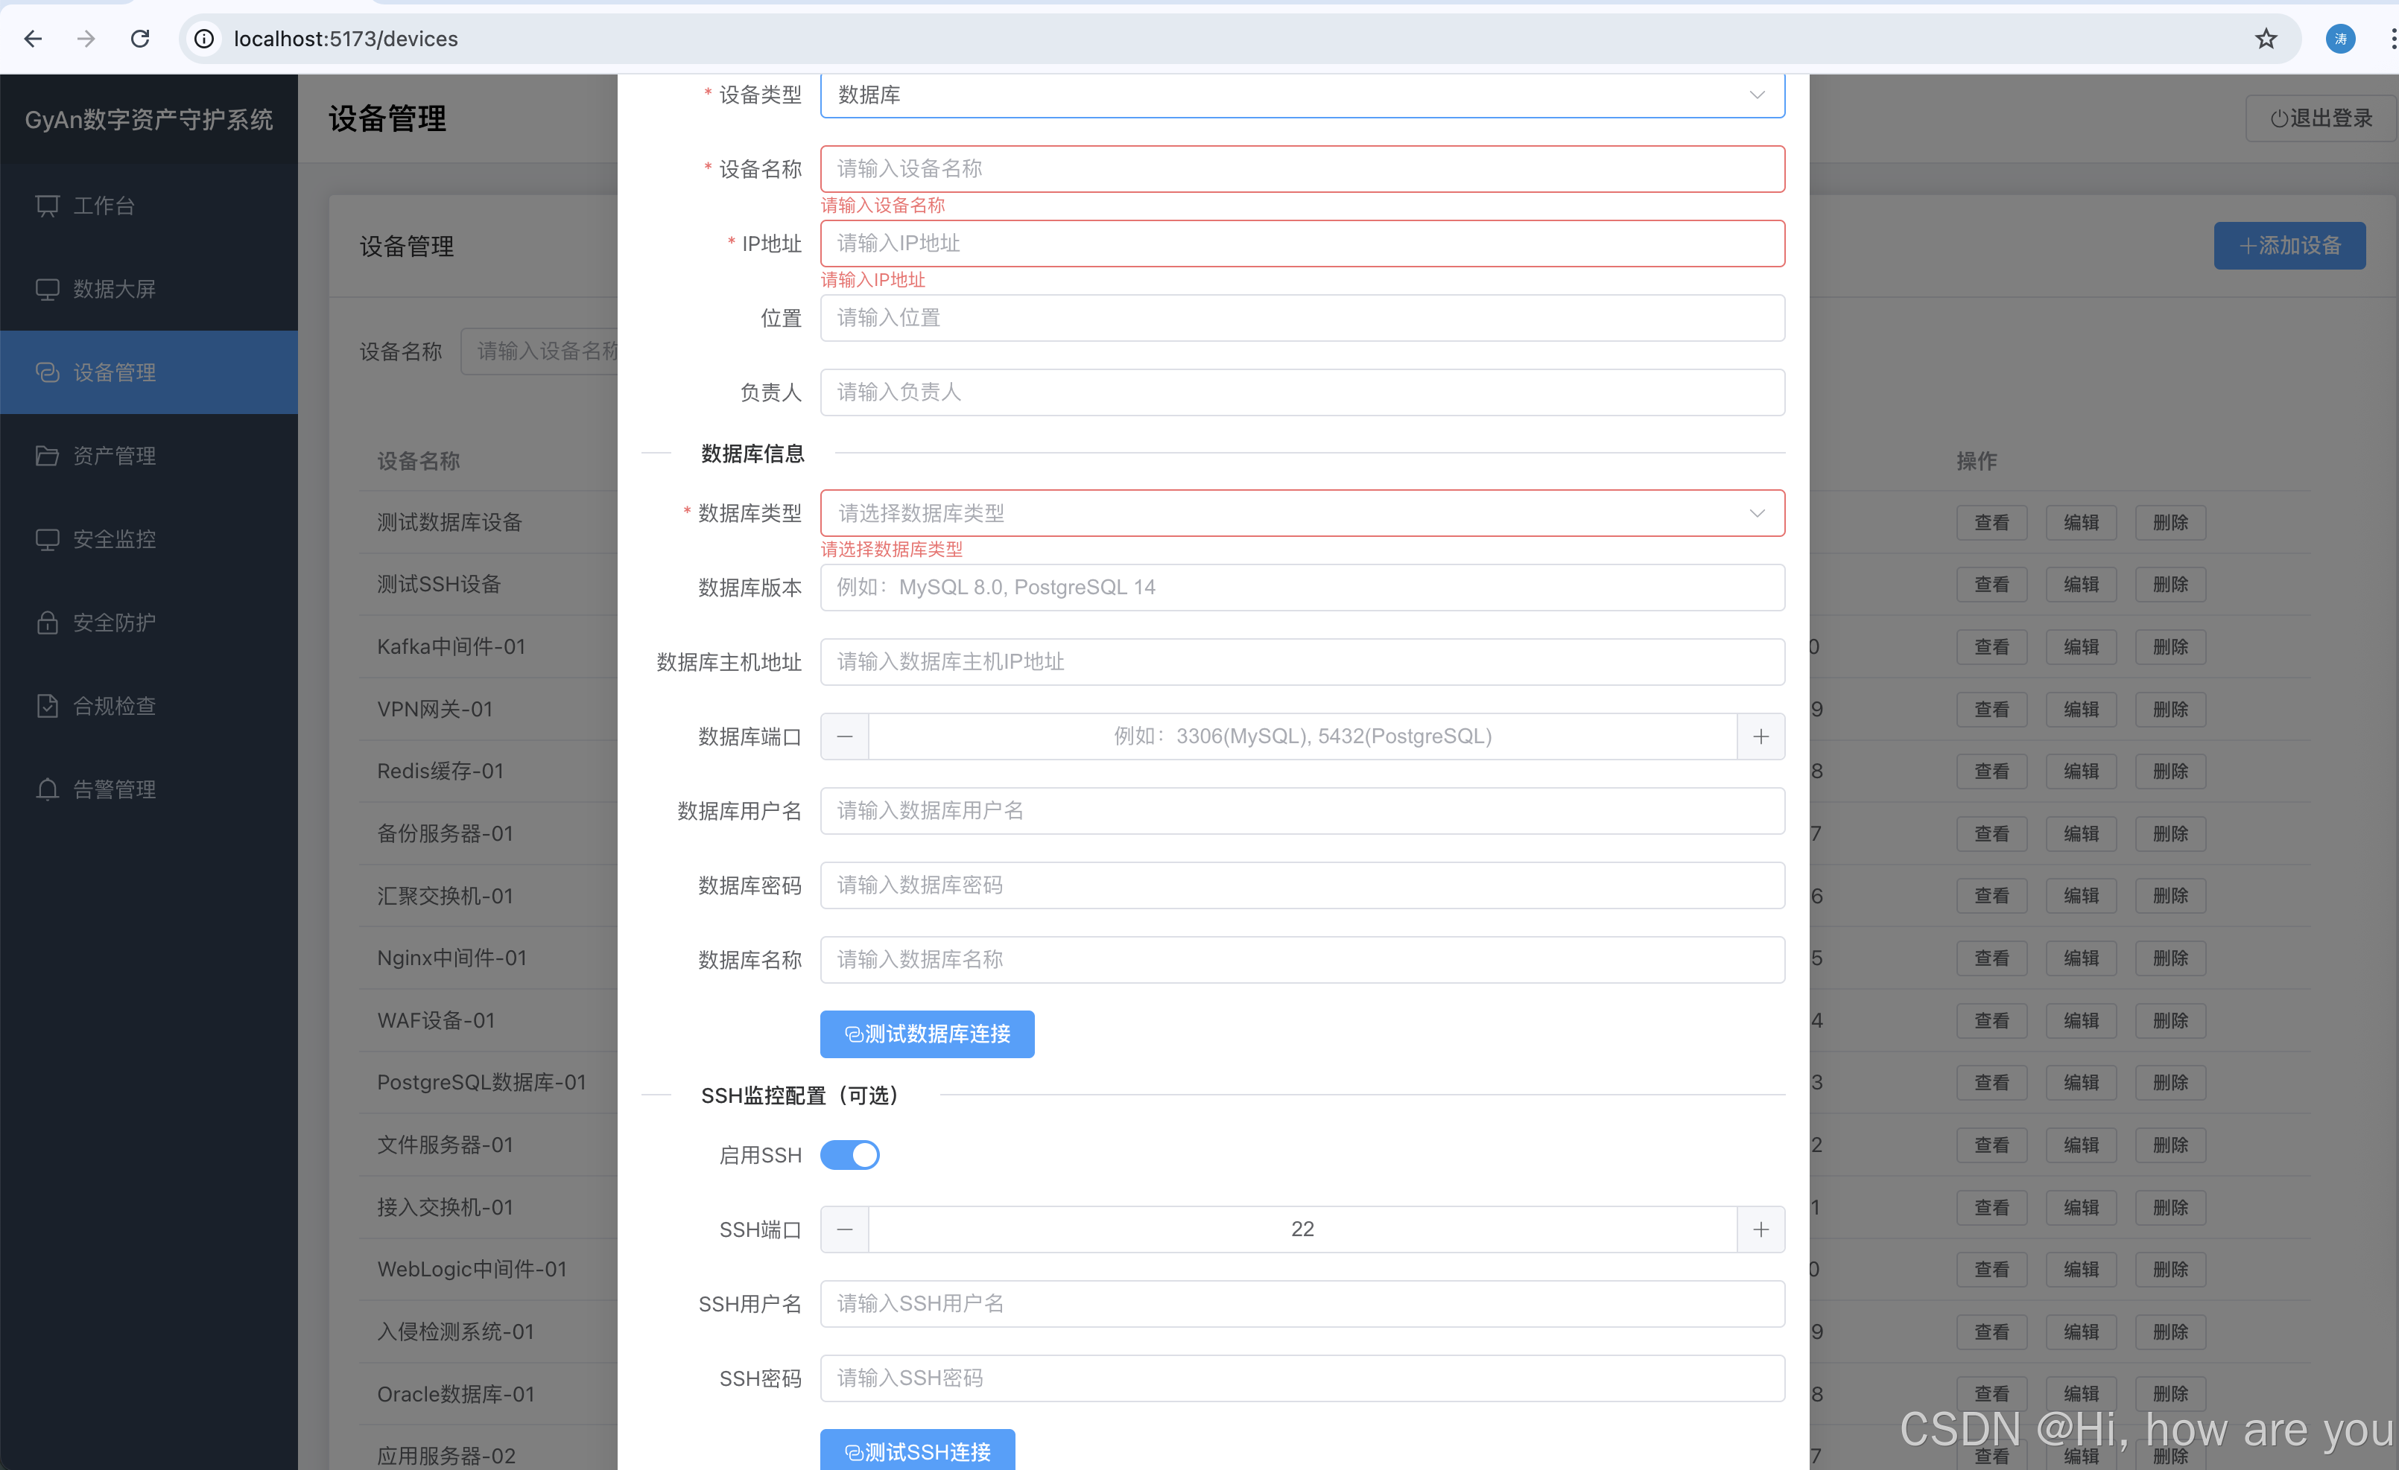2399x1470 pixels.
Task: Toggle the 启用SSH switch off
Action: [x=849, y=1155]
